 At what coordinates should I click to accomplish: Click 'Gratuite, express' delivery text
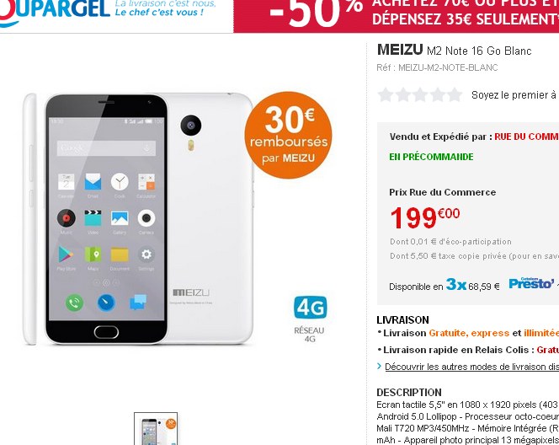[469, 333]
